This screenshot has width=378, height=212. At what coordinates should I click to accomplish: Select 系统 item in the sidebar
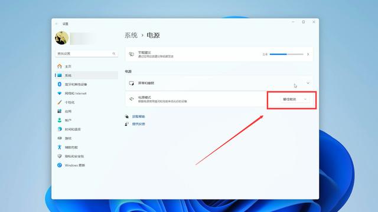pos(86,75)
